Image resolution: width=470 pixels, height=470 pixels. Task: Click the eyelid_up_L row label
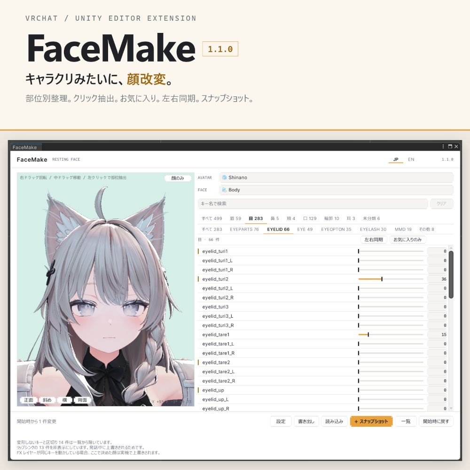[215, 399]
